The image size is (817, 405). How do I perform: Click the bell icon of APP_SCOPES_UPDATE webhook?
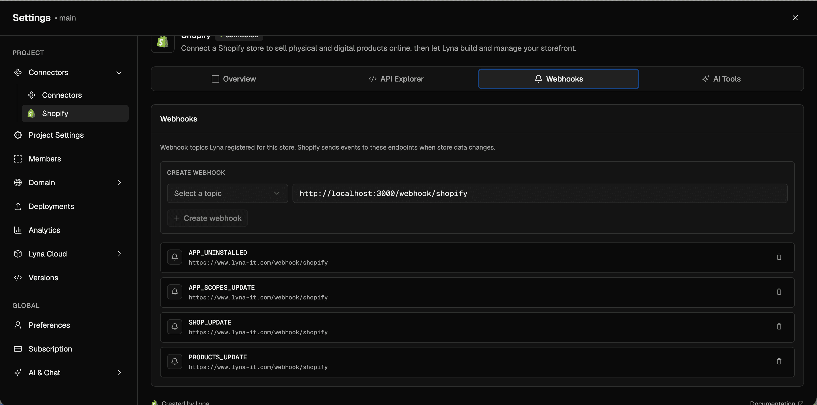click(x=174, y=292)
